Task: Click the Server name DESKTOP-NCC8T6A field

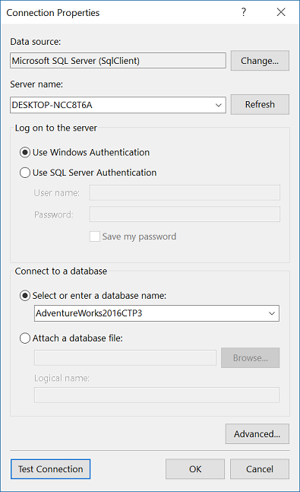Action: point(118,105)
